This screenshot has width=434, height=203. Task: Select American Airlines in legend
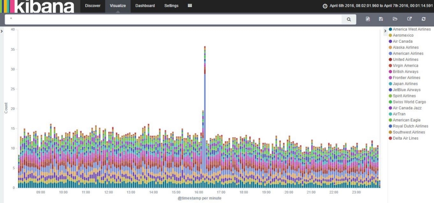[408, 53]
